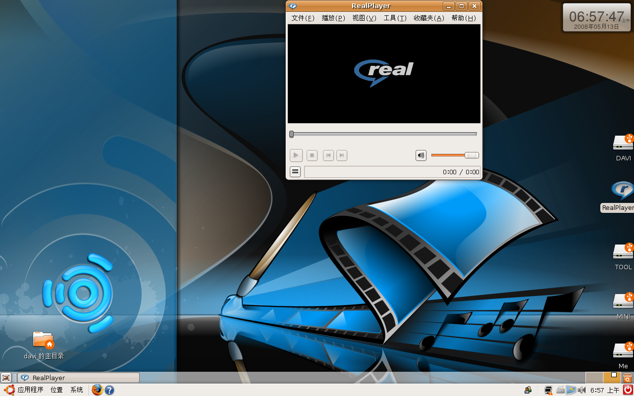Click the panel clock 6:57 上午
The image size is (634, 396).
point(605,390)
